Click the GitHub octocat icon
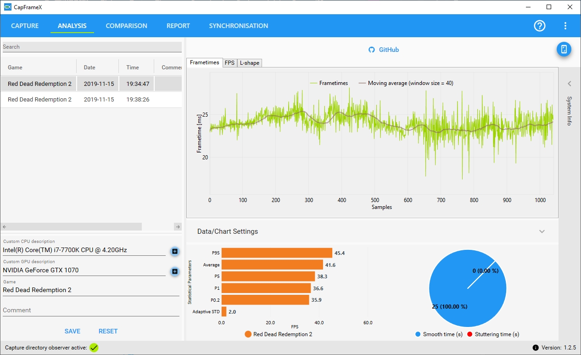The image size is (581, 355). click(x=372, y=50)
